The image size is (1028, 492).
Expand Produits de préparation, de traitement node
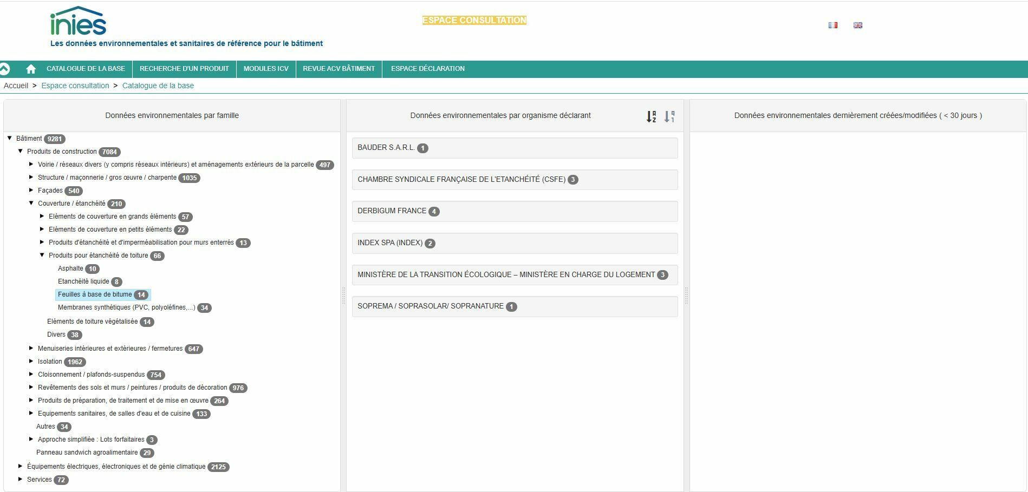(x=31, y=400)
